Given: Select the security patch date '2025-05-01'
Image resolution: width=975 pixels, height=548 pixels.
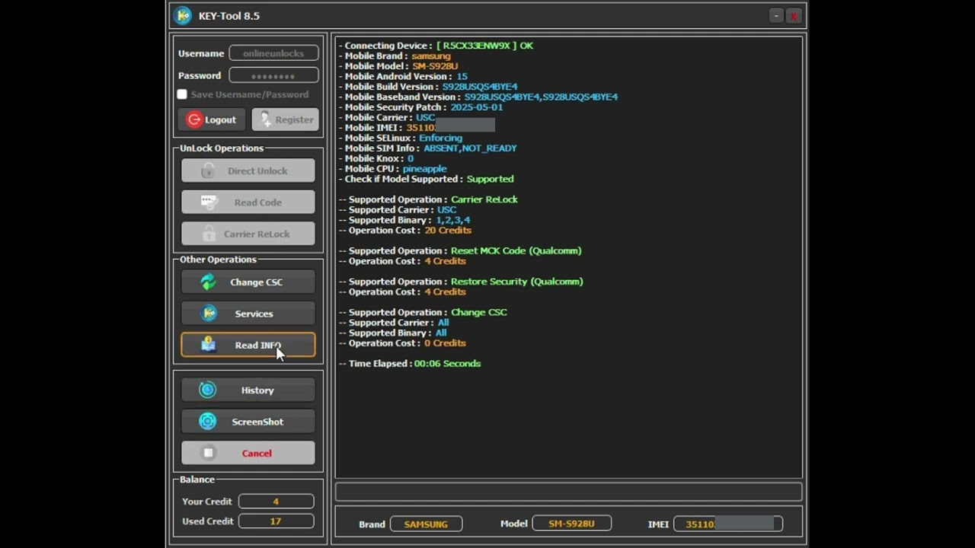Looking at the screenshot, I should (x=477, y=107).
